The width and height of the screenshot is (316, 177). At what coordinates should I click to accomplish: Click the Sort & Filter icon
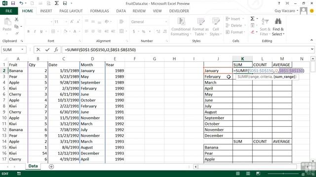tap(265, 22)
